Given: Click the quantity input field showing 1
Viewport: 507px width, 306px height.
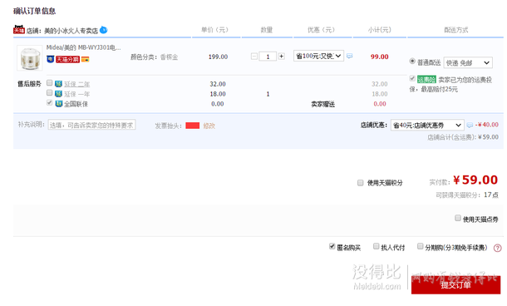Looking at the screenshot, I should pos(268,57).
